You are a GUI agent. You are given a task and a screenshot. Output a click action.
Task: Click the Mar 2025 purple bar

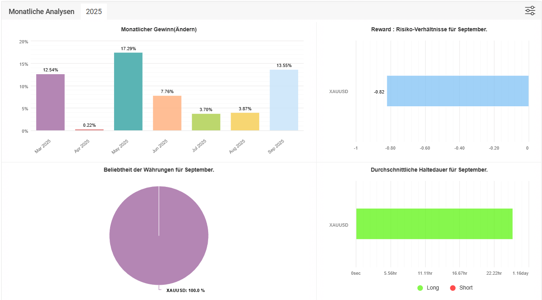[x=50, y=102]
